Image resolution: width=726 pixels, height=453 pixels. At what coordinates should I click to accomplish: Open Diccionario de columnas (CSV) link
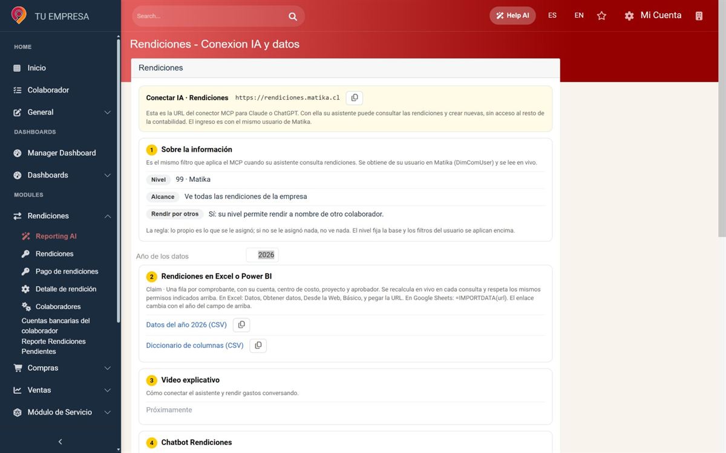[x=195, y=345]
